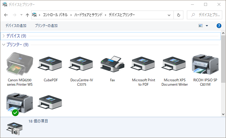Image resolution: width=226 pixels, height=138 pixels.
Task: Click the devices icon in address bar
Action: coord(34,15)
